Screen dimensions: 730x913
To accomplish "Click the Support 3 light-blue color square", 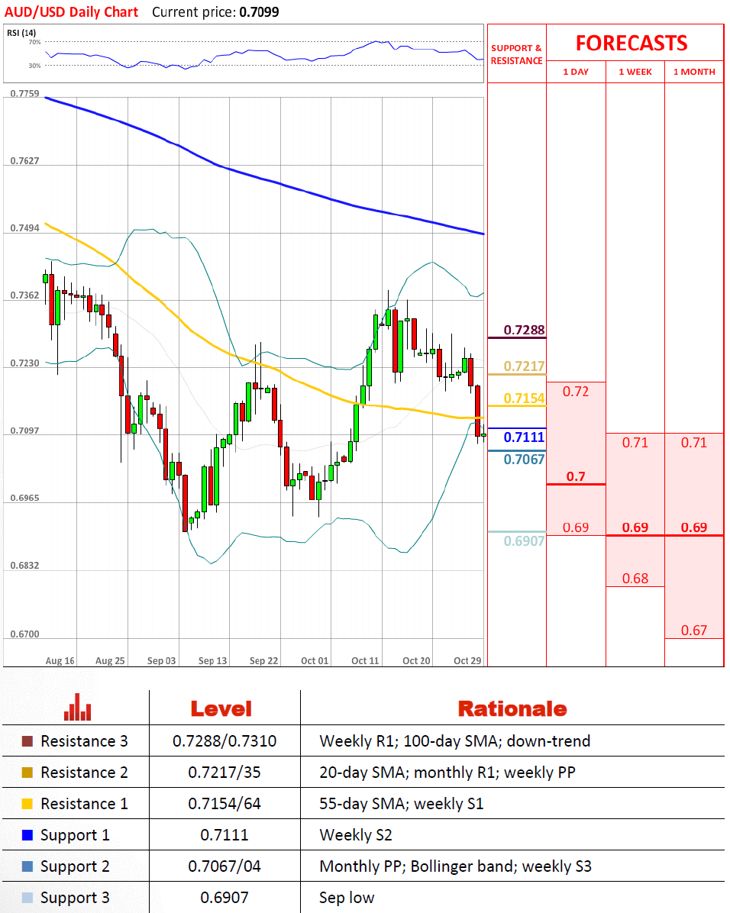I will tap(27, 898).
